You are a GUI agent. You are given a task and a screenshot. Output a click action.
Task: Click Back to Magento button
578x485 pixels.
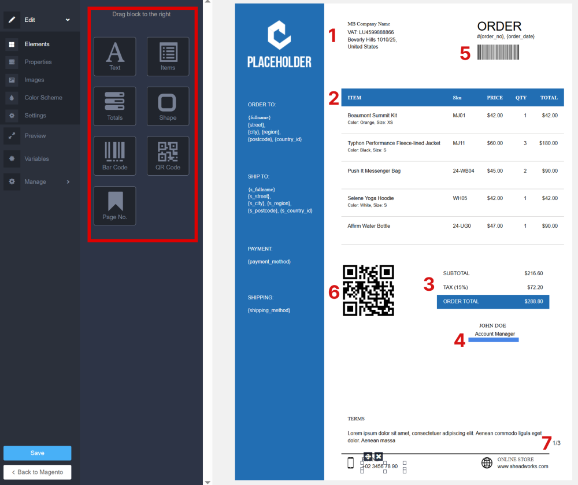pyautogui.click(x=37, y=472)
